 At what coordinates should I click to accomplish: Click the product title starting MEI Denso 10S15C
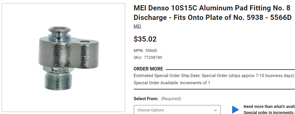(212, 13)
